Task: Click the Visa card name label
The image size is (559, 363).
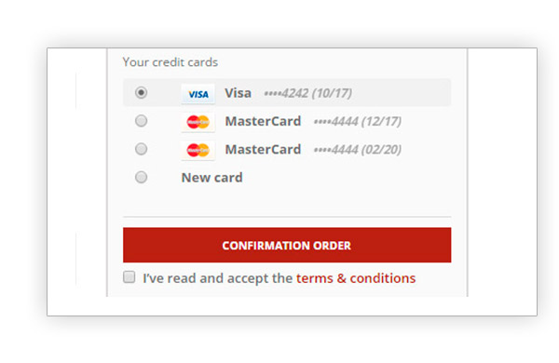Action: [x=238, y=93]
